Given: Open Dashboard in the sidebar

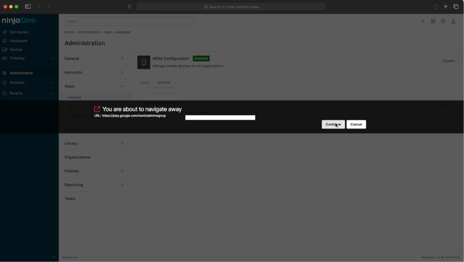Looking at the screenshot, I should (18, 41).
